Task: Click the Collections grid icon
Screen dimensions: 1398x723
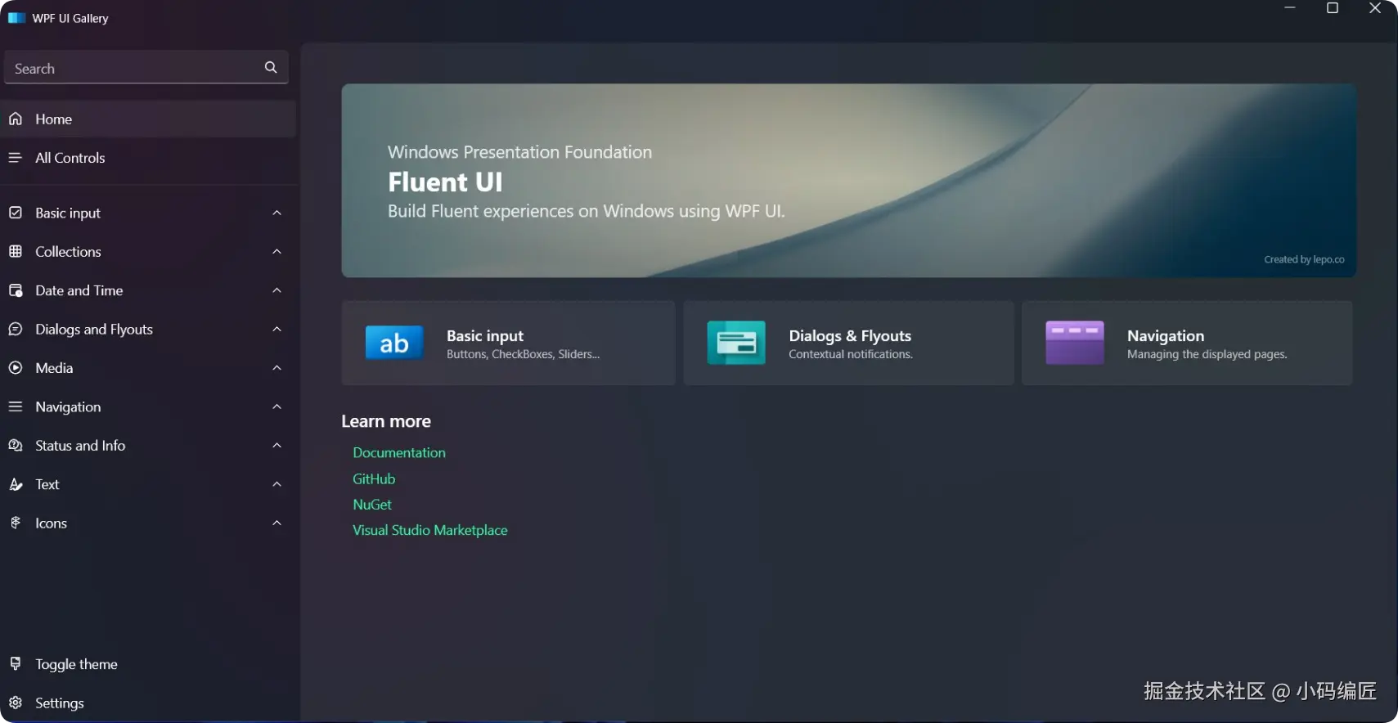Action: 16,251
